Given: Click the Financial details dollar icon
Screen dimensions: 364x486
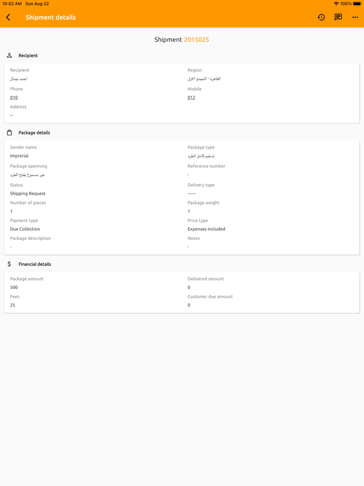Looking at the screenshot, I should 9,264.
